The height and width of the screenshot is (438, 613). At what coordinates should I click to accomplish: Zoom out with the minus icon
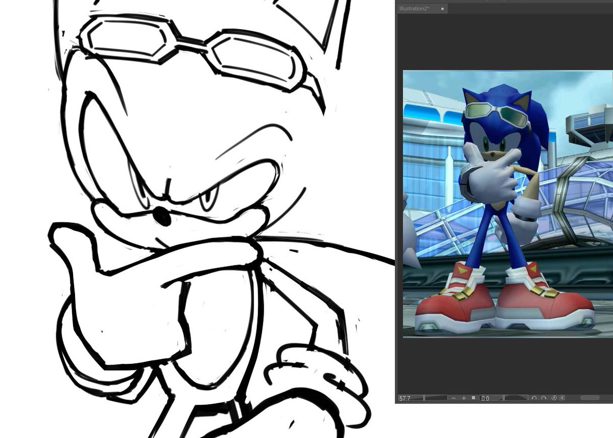(454, 398)
